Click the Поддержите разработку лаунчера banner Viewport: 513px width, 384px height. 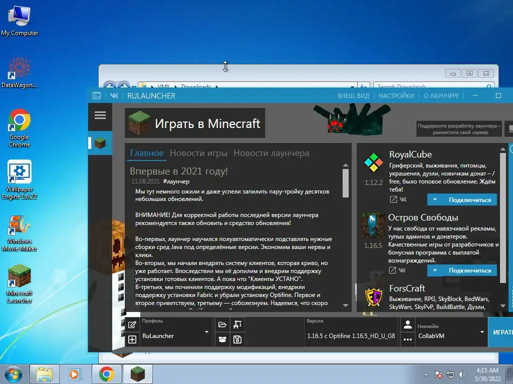[x=460, y=129]
